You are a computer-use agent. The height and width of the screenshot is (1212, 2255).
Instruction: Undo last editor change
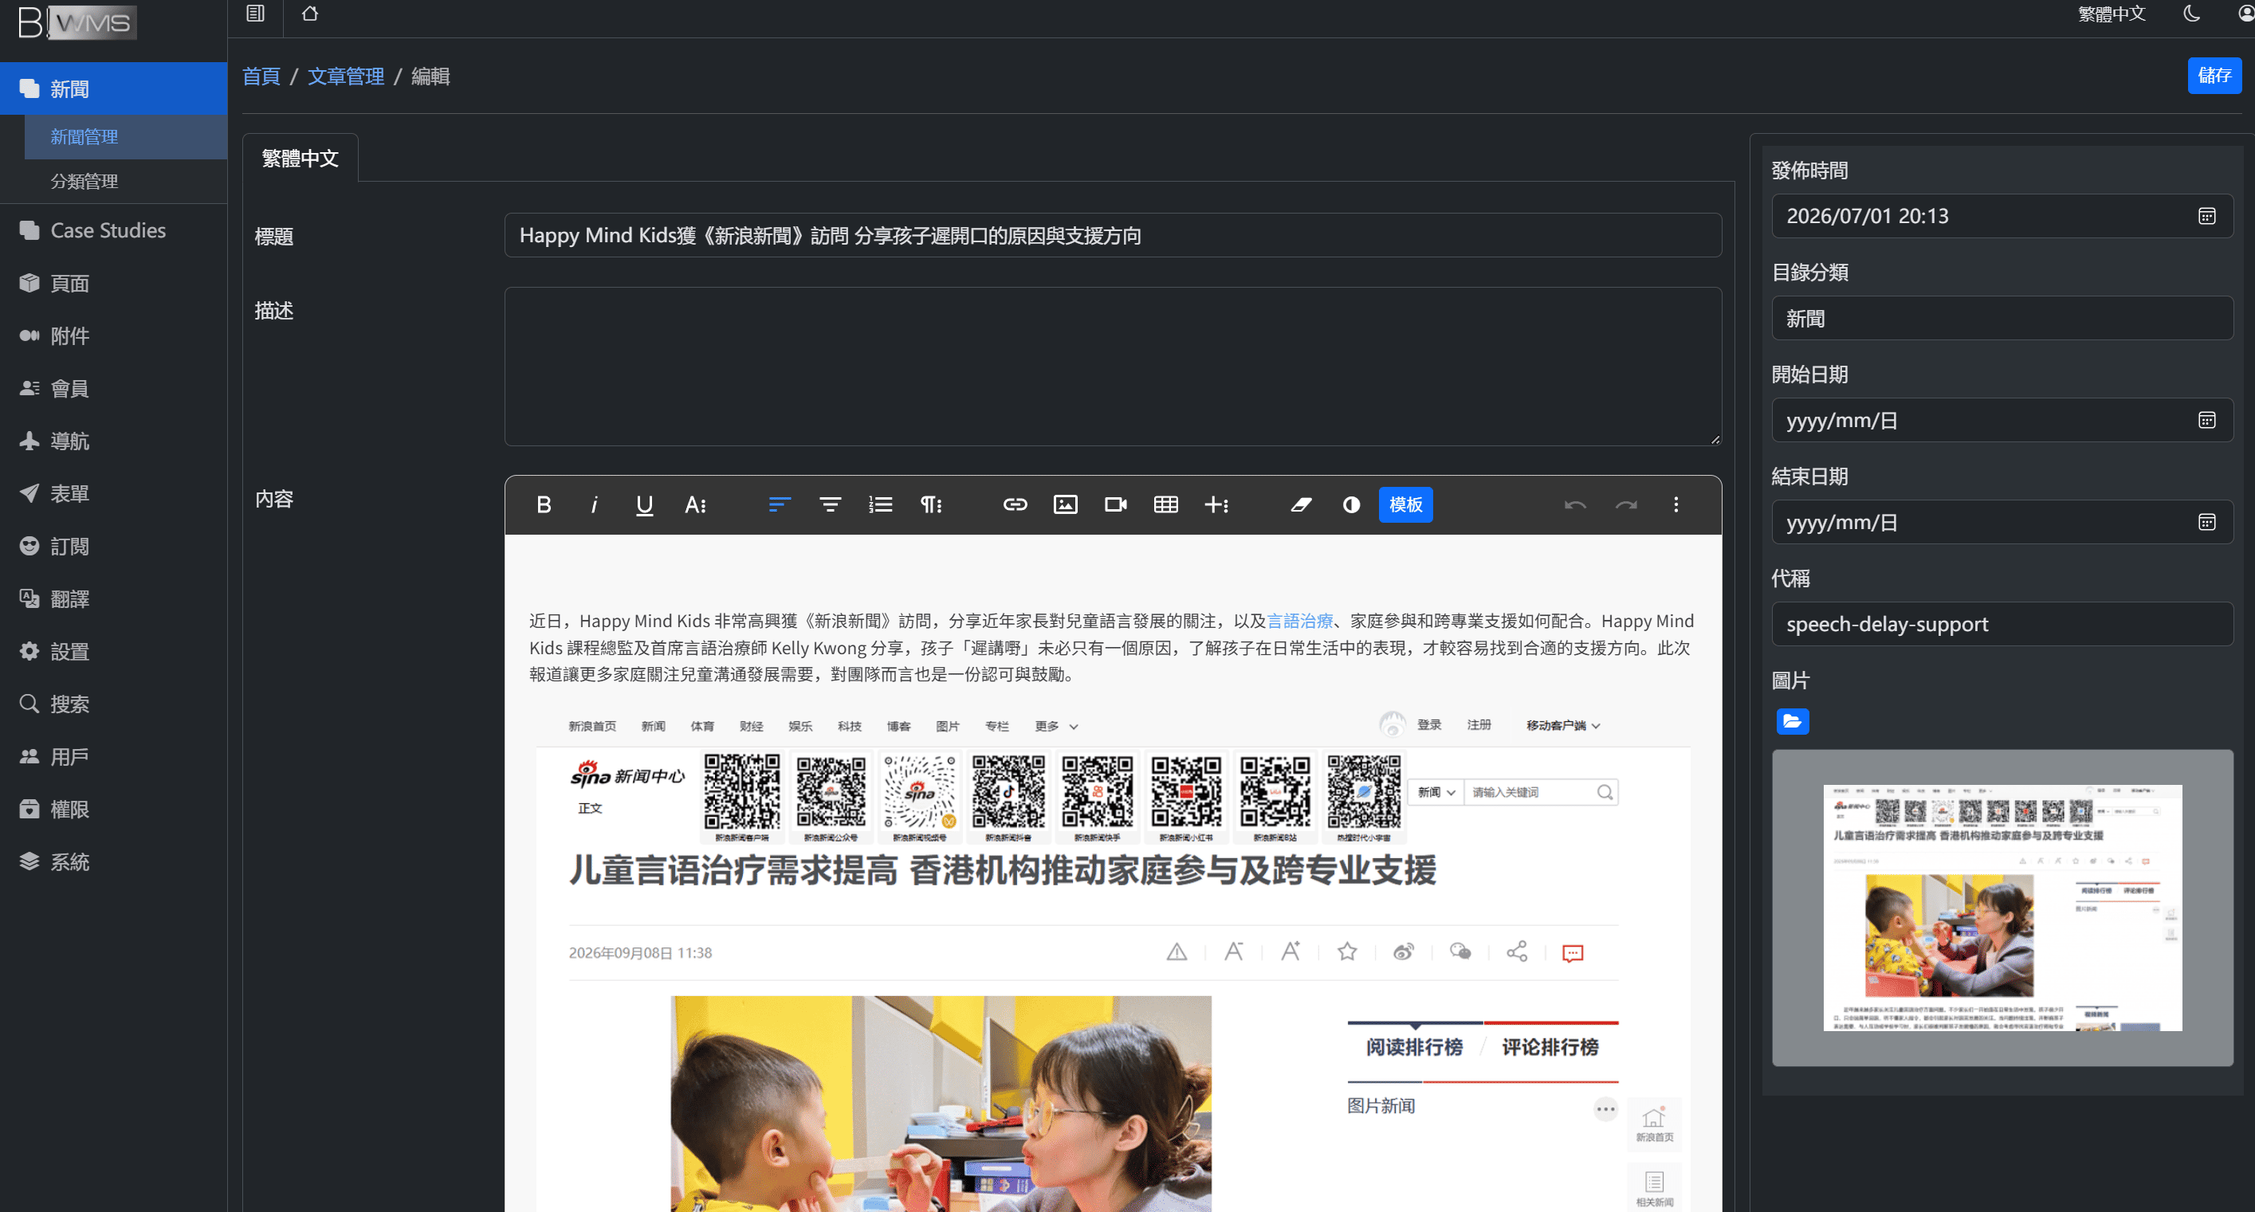[1575, 504]
